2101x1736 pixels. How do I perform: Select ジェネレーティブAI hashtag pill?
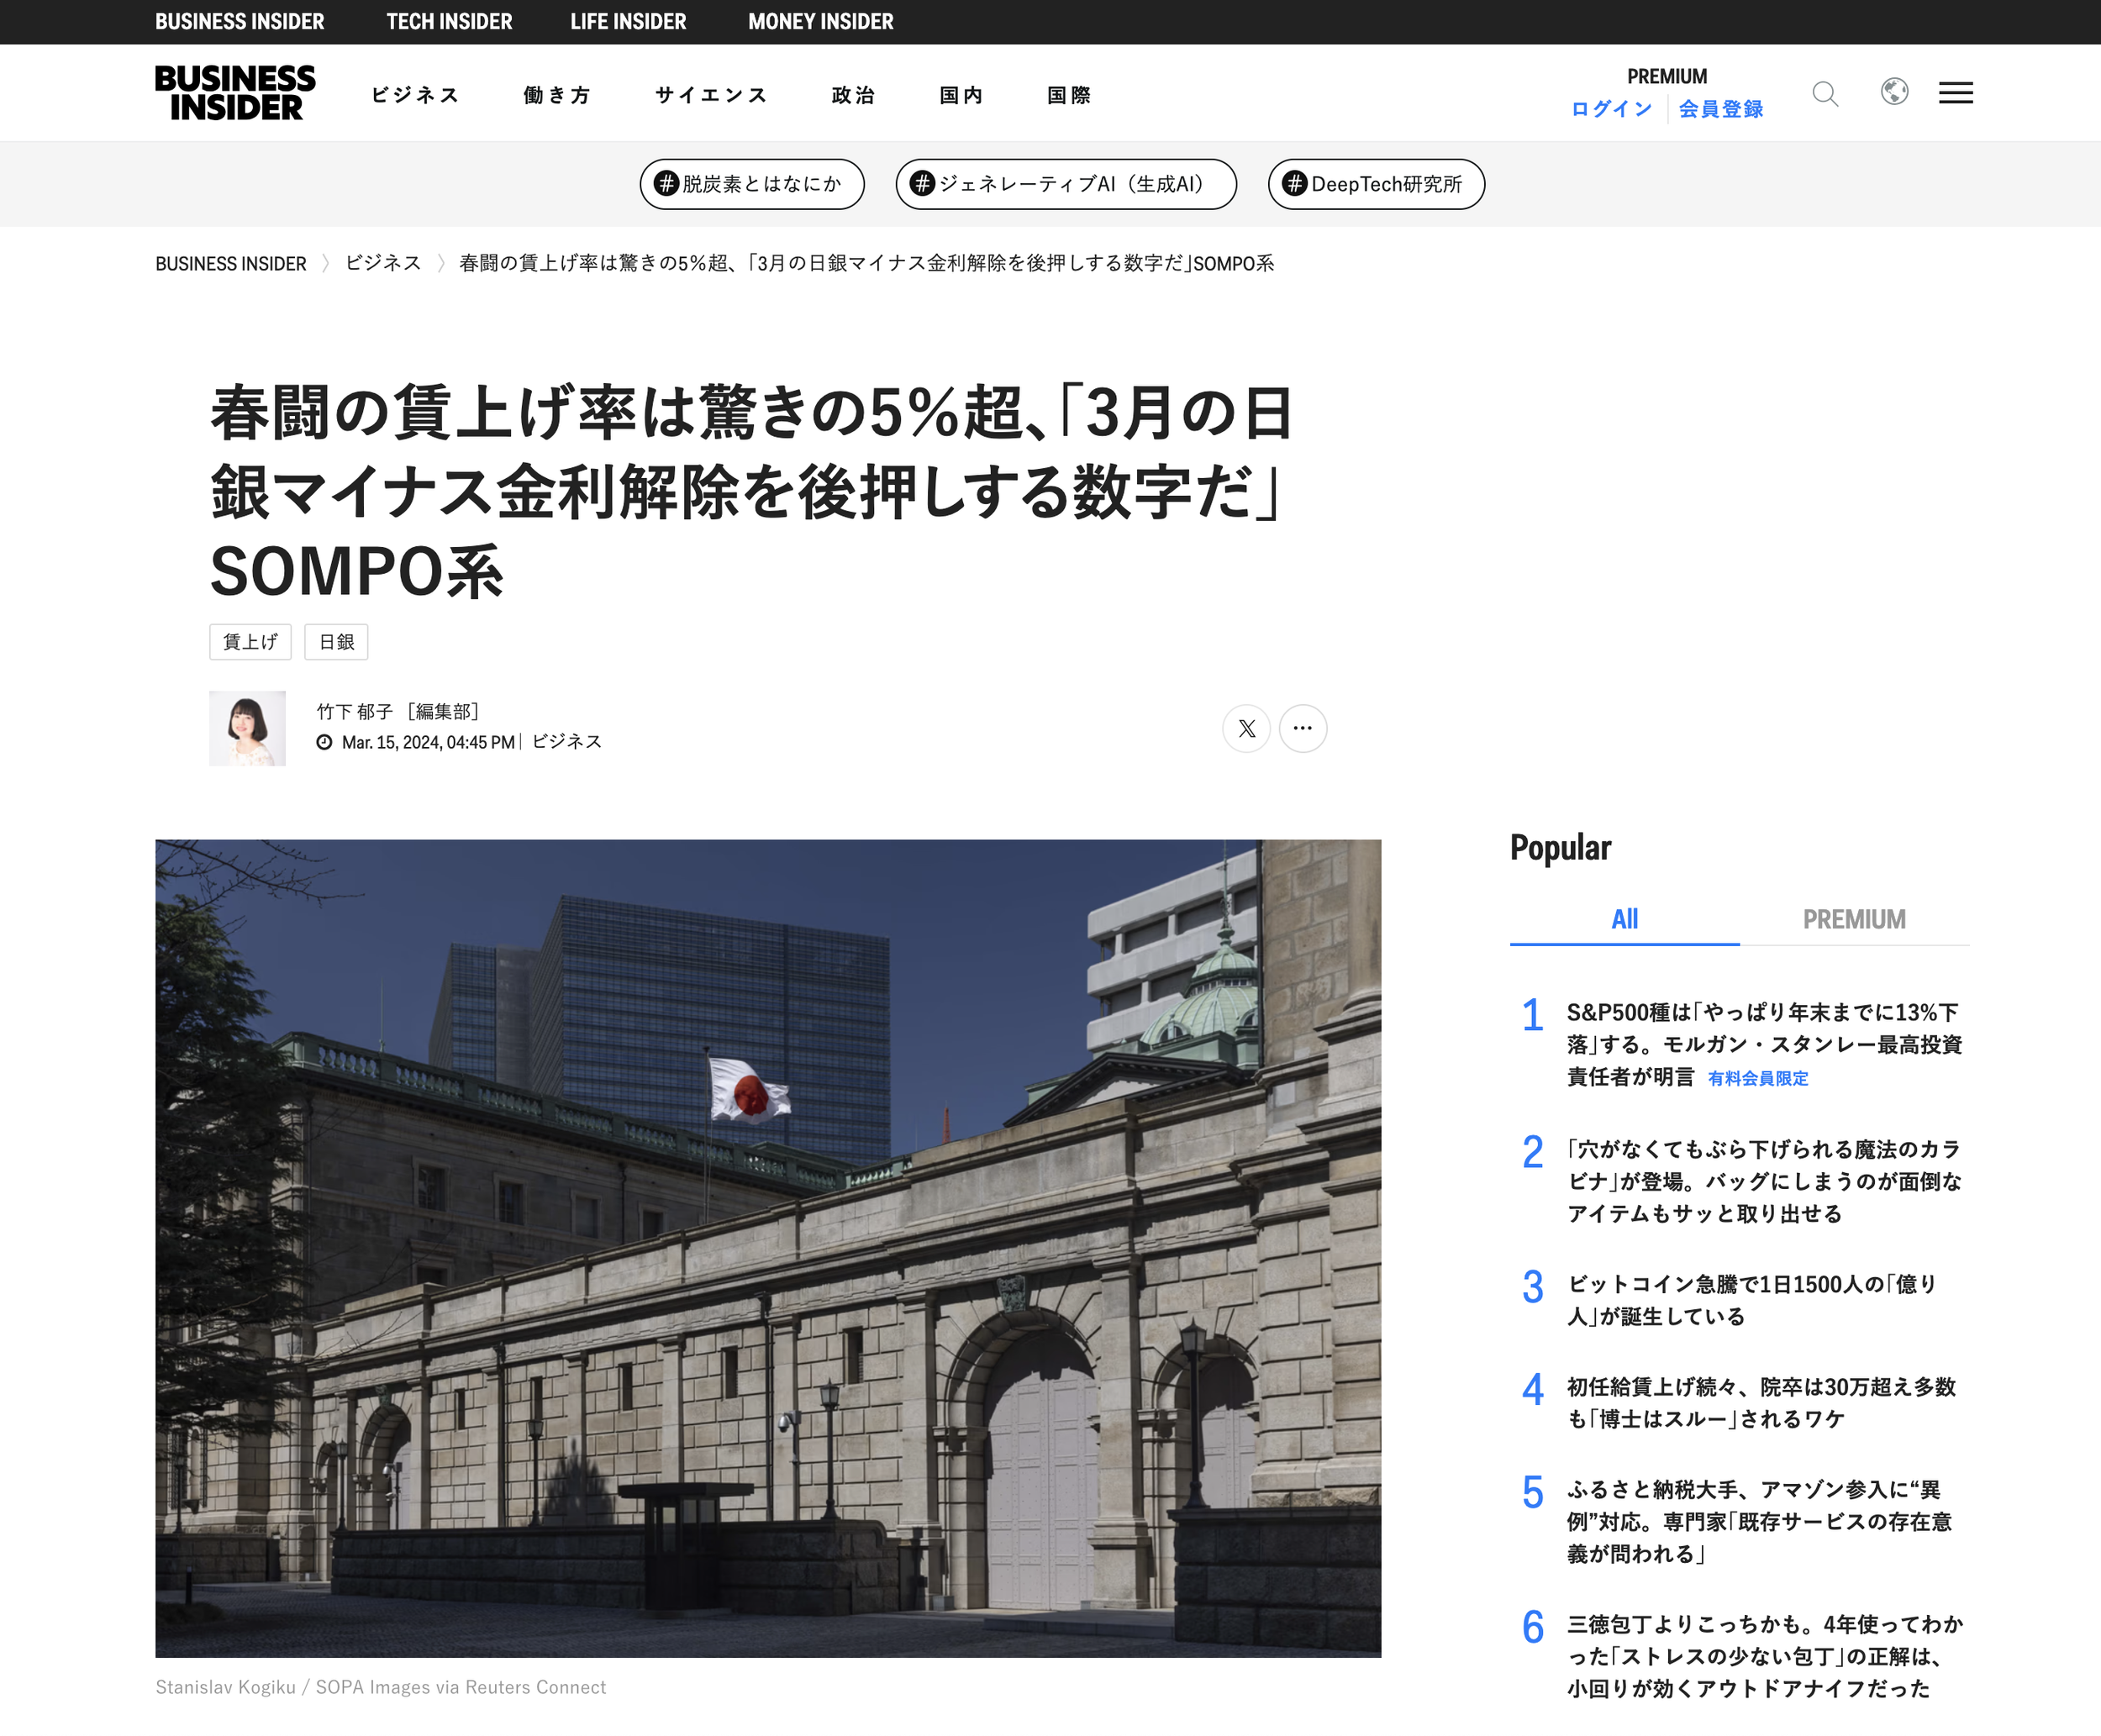coord(1066,184)
